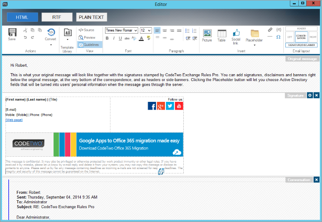Viewport: 322px width, 222px height.
Task: Switch to the PLAIN TEXT tab
Action: point(92,17)
